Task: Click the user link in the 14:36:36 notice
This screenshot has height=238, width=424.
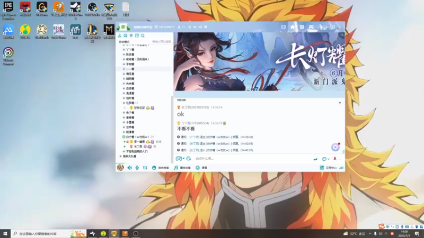Action: click(195, 137)
